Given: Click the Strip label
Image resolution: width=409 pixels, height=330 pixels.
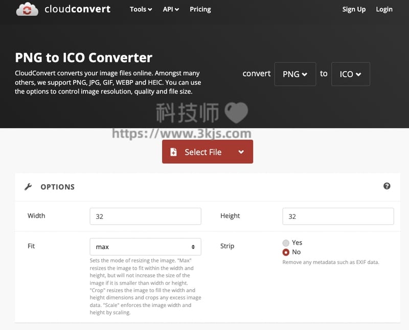Looking at the screenshot, I should click(227, 246).
